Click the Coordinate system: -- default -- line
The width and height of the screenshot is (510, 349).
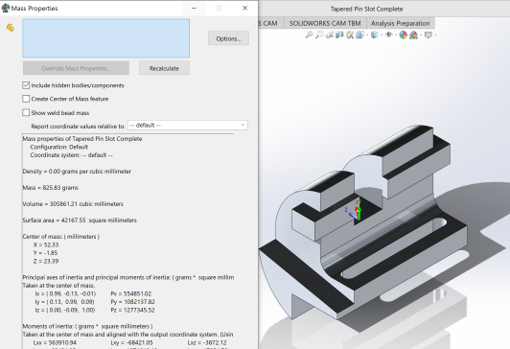[x=72, y=155]
